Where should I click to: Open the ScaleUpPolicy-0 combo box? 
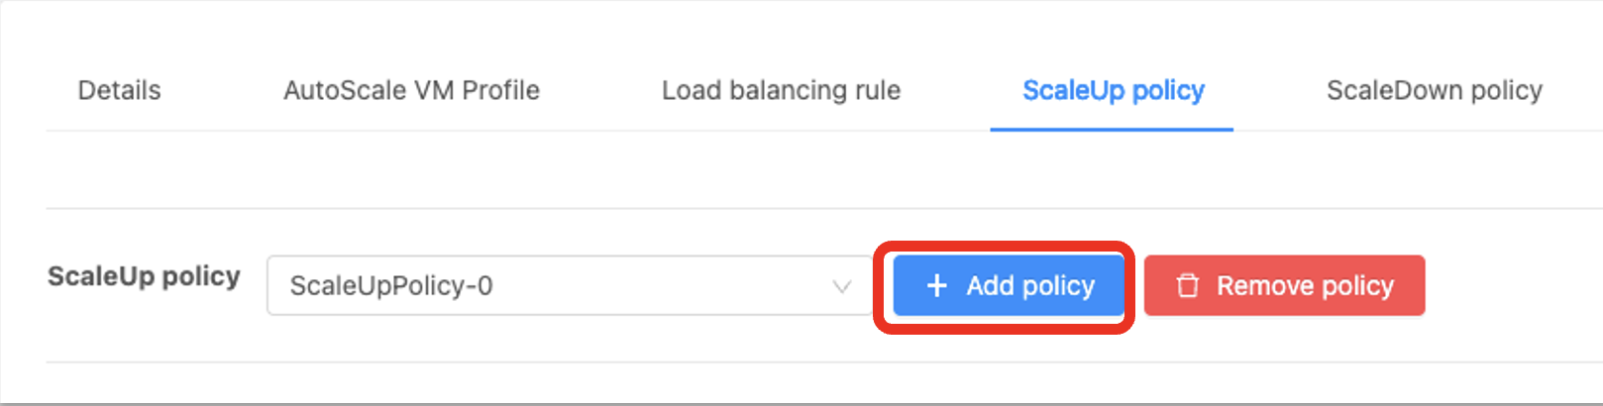[x=571, y=285]
